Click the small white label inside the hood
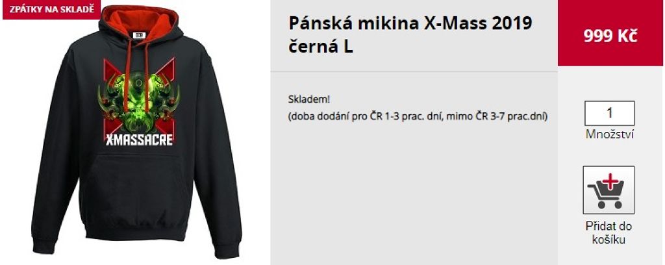 pos(139,36)
